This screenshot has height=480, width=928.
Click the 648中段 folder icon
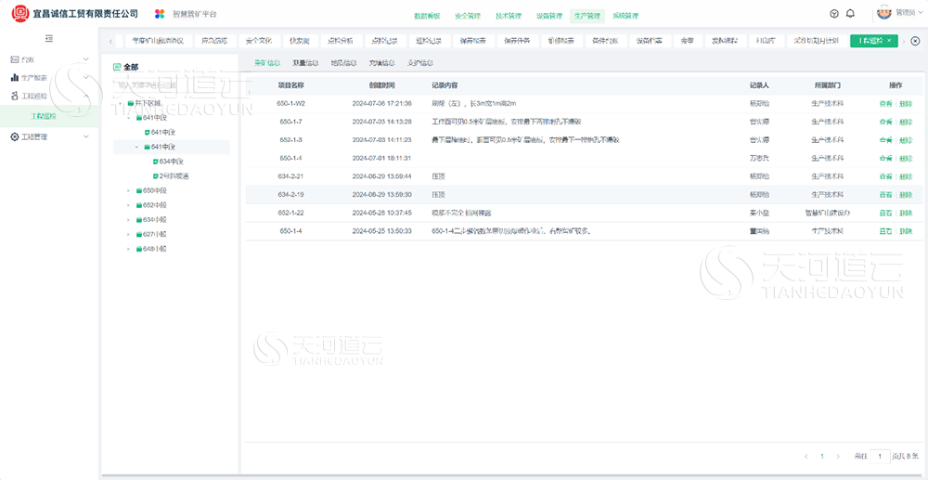[x=139, y=249]
